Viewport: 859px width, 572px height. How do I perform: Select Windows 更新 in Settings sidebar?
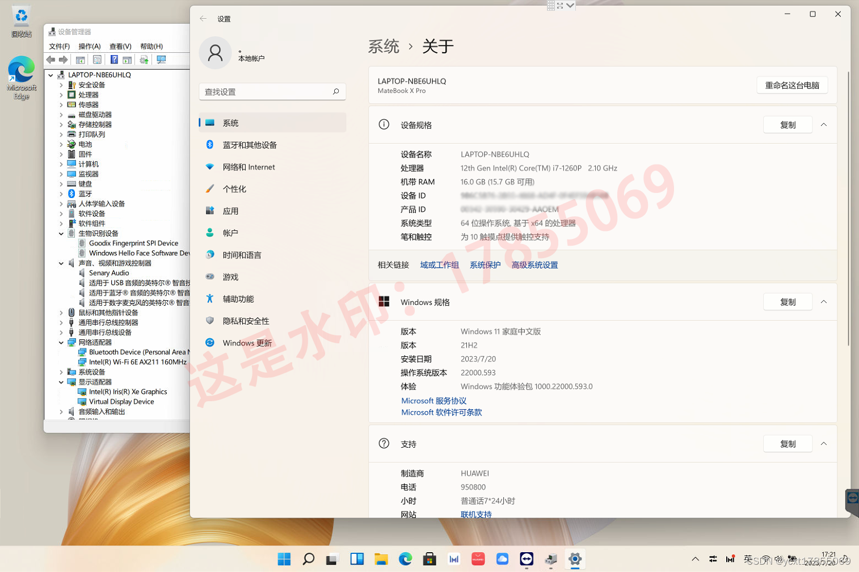click(x=272, y=343)
